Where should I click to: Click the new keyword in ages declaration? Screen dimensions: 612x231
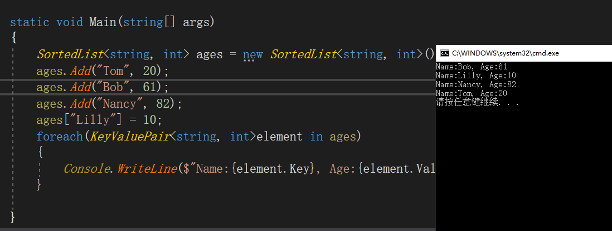[x=253, y=54]
